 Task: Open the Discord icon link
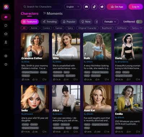[86, 7]
